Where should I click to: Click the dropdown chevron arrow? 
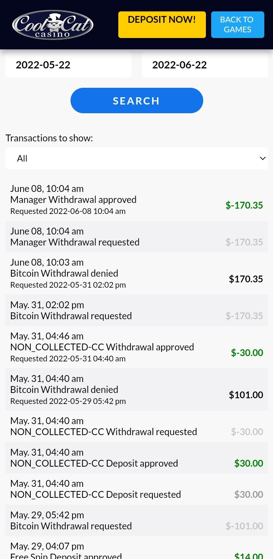(262, 158)
